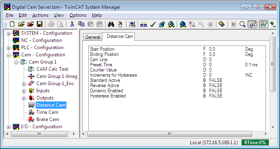Screen dimensions: 280x149
Task: Select the Distance Cam tree item
Action: tap(51, 105)
